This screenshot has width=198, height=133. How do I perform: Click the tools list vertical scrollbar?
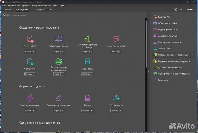[x=146, y=44]
